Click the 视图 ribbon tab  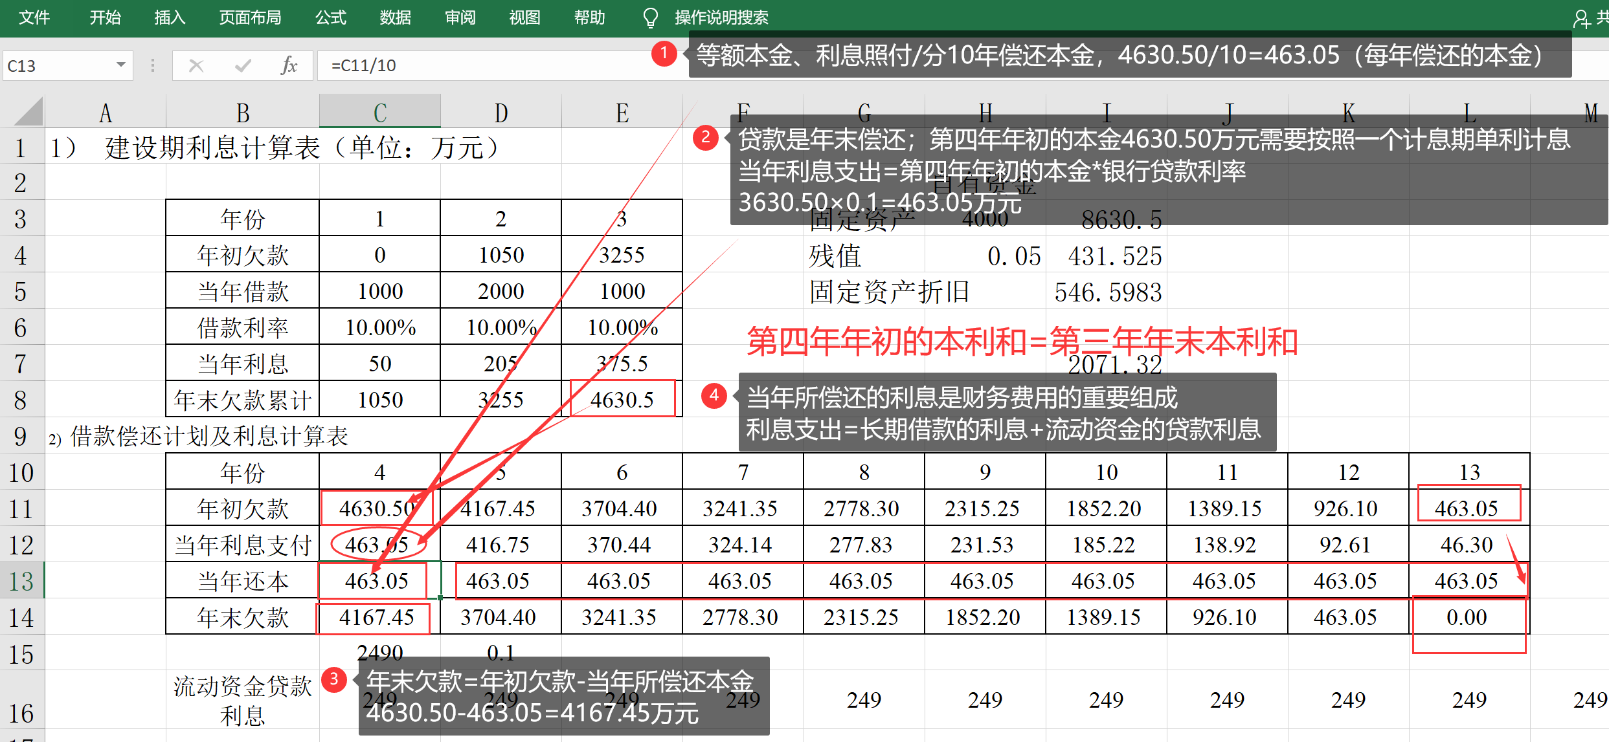pyautogui.click(x=524, y=17)
